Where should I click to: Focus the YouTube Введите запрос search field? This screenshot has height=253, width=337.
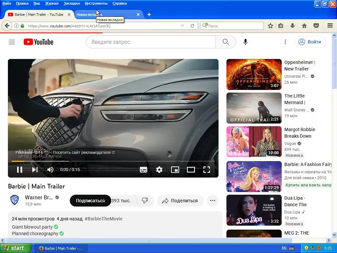coord(151,42)
